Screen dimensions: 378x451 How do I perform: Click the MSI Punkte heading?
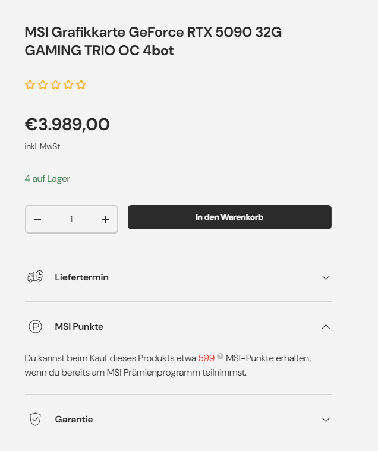point(79,327)
